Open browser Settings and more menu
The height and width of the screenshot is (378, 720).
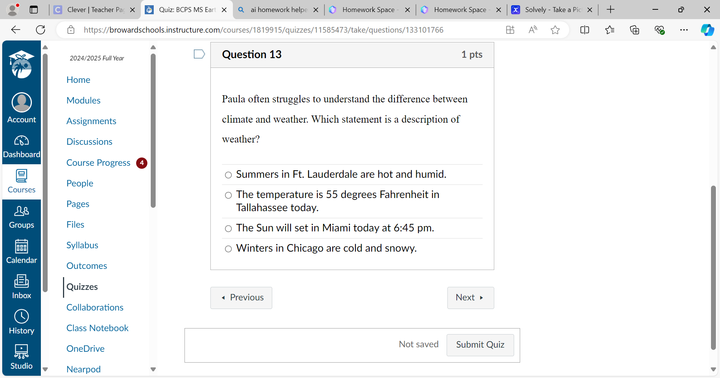coord(684,30)
